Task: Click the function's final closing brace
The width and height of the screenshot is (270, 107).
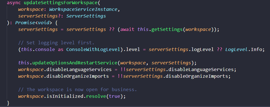Action: click(x=8, y=103)
